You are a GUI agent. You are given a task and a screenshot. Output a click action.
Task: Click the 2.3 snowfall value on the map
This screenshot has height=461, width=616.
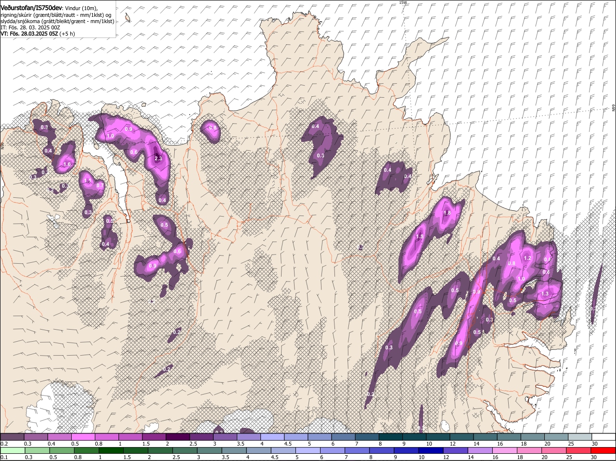point(158,158)
